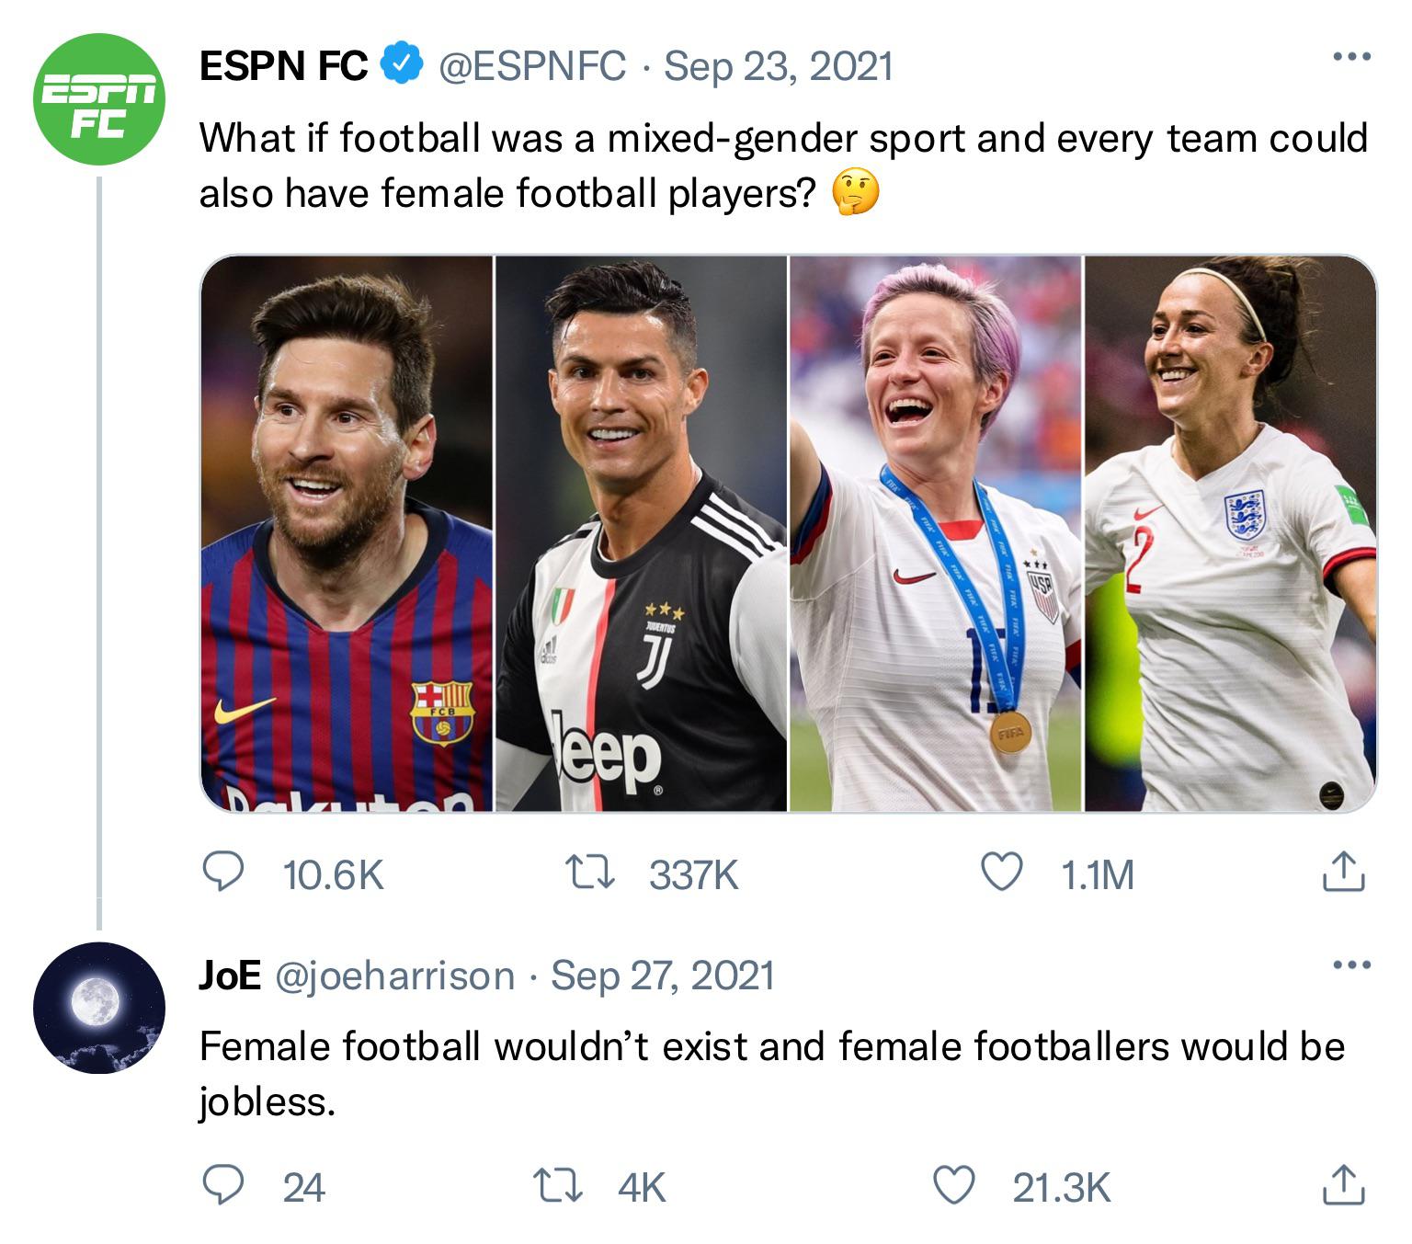Like the ESPN FC tweet
Image resolution: width=1412 pixels, height=1244 pixels.
tap(1001, 873)
